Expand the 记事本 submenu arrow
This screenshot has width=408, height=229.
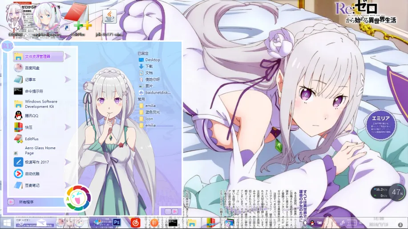68,79
